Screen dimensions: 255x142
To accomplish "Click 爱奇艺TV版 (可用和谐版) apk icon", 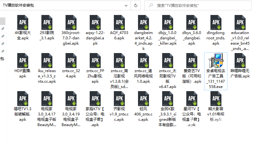I will (x=192, y=61).
